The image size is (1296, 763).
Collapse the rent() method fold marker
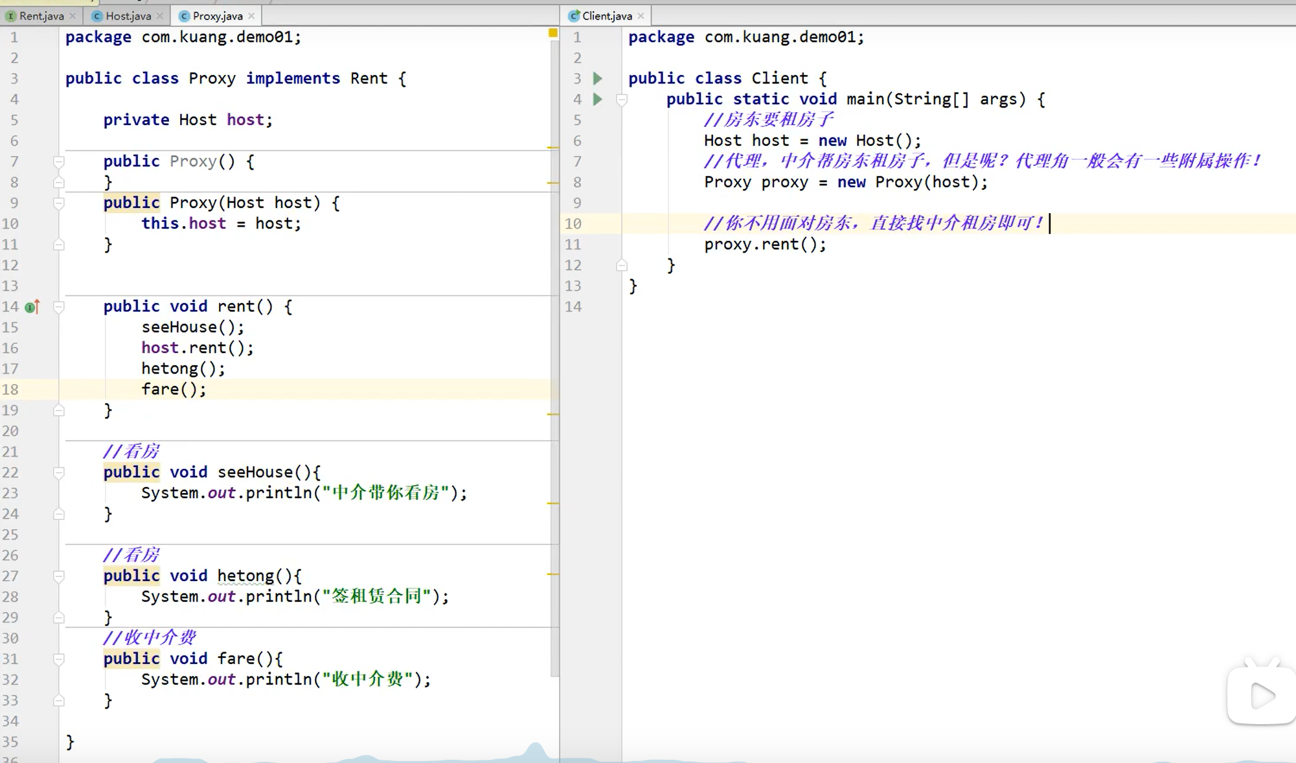tap(59, 306)
